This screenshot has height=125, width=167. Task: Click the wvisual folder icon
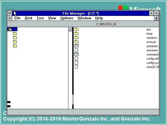tap(76, 42)
